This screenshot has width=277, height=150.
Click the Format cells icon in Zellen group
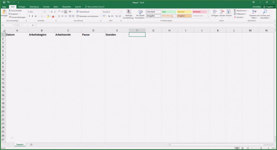pos(229,12)
